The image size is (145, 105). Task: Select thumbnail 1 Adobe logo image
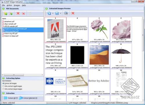[x=55, y=30]
